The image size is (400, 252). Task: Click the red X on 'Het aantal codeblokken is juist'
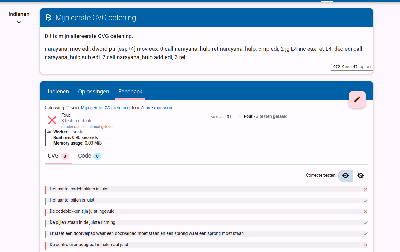click(366, 189)
